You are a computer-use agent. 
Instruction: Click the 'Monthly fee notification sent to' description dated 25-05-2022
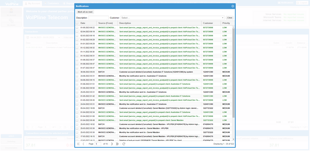143,92
